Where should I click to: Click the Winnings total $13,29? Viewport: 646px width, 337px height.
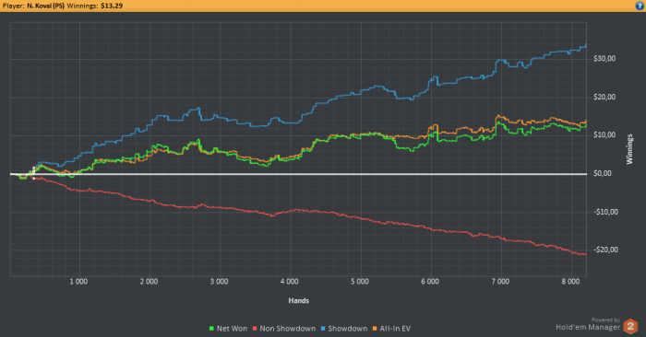pos(112,6)
